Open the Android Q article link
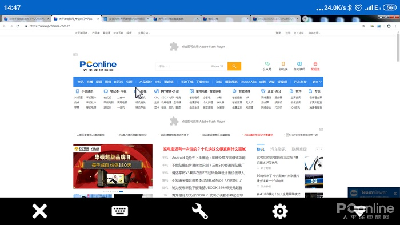The width and height of the screenshot is (400, 225). tap(209, 158)
